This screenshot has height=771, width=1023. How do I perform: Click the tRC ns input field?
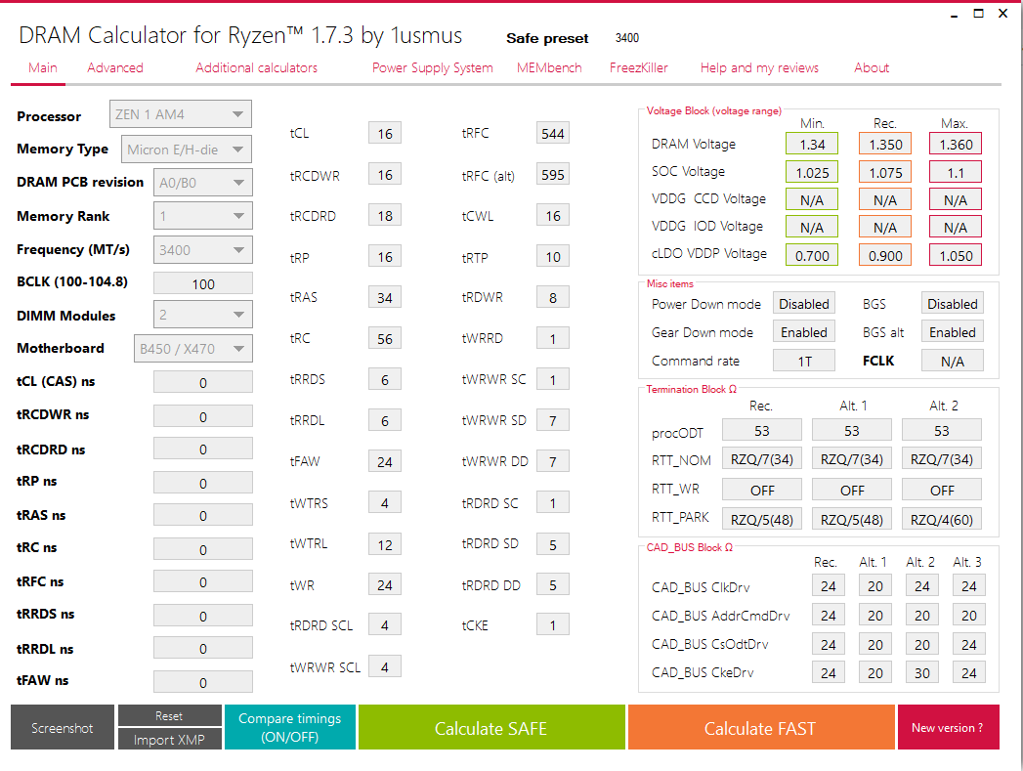point(203,549)
